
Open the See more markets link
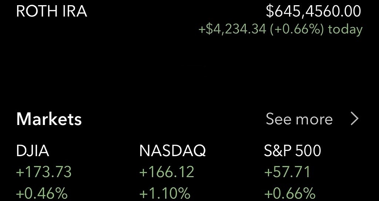(x=299, y=119)
